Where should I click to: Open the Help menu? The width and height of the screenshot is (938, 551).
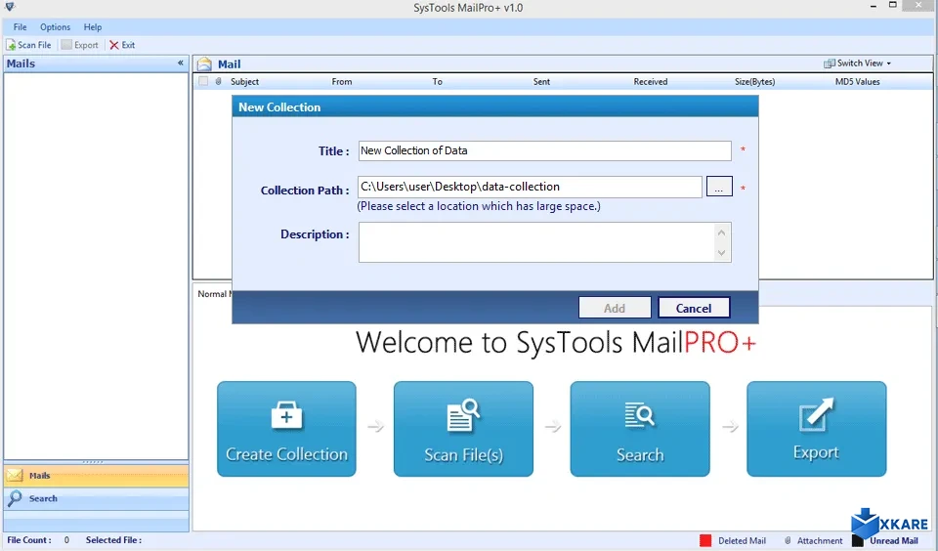(93, 27)
